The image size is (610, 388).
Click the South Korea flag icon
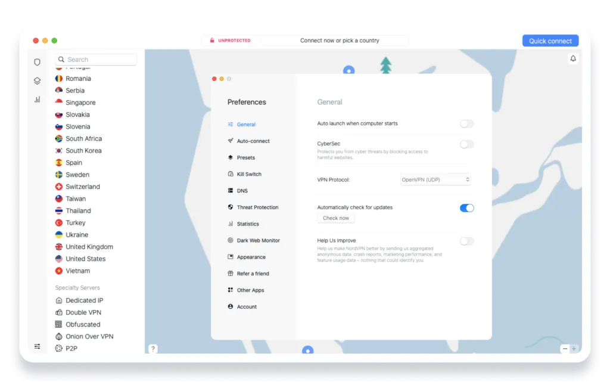tap(59, 151)
